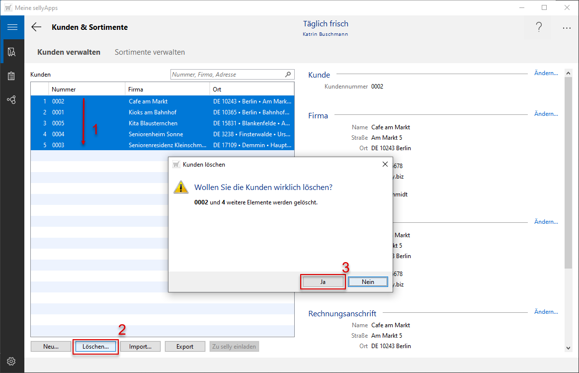Viewport: 579px width, 373px height.
Task: Open the three-dots more options menu
Action: (x=567, y=28)
